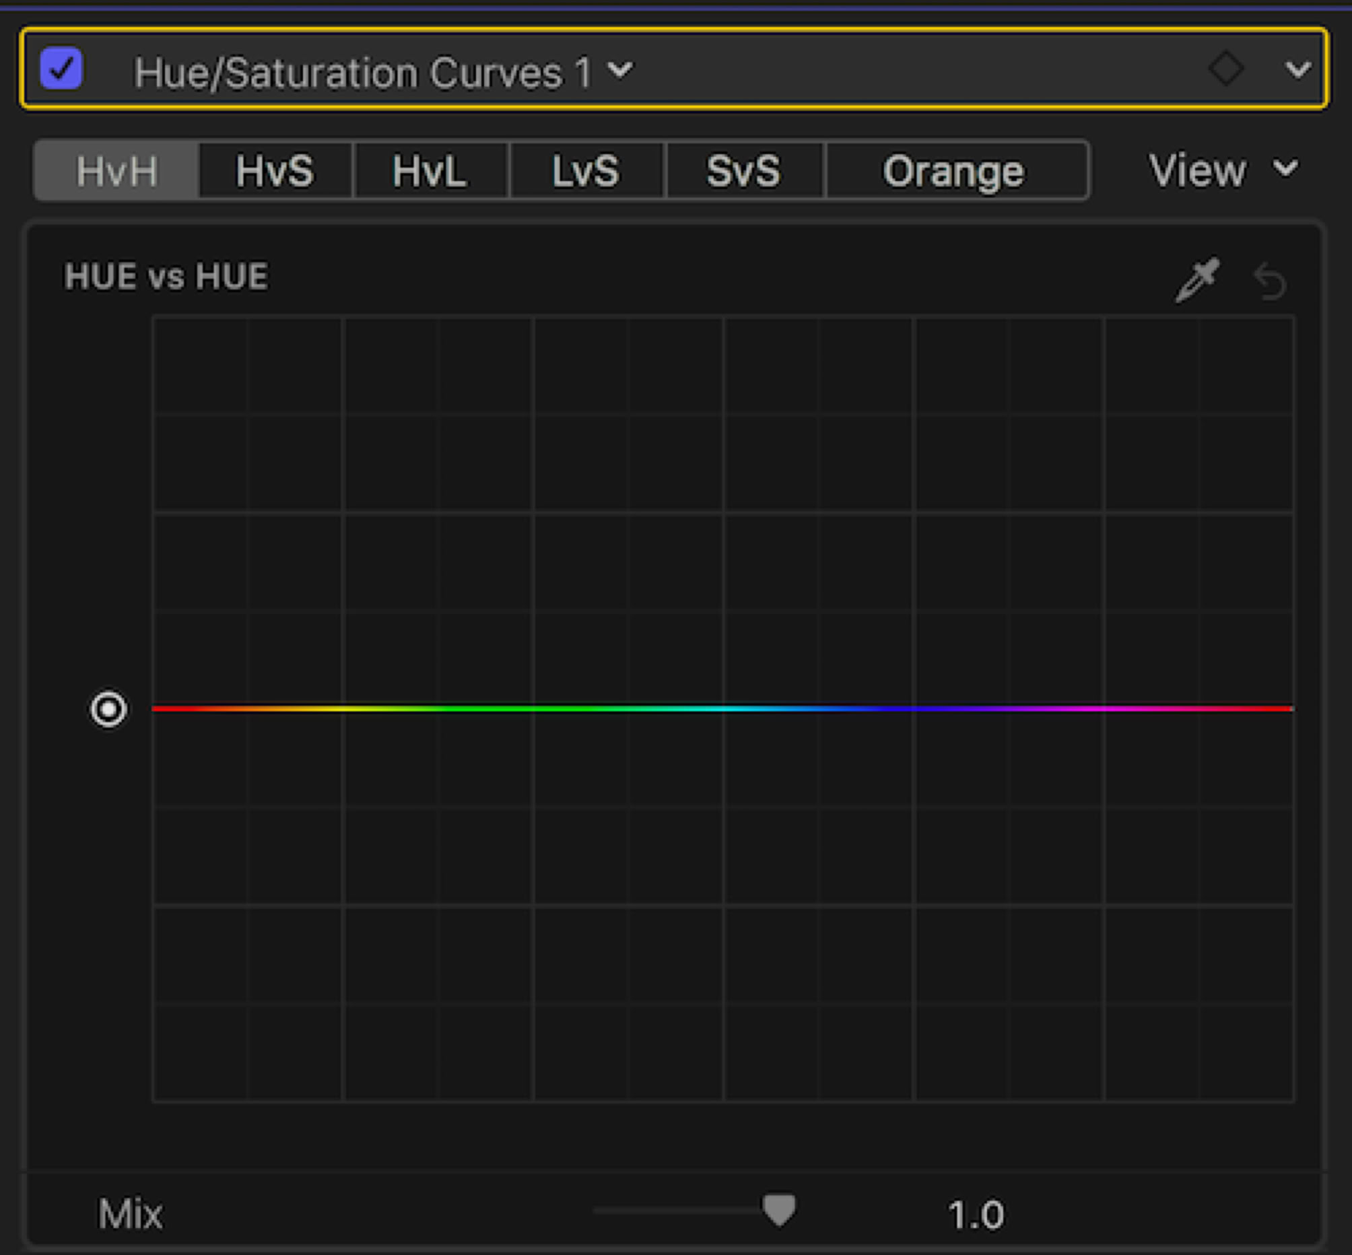Viewport: 1352px width, 1255px height.
Task: Open the View dropdown menu
Action: pyautogui.click(x=1222, y=170)
